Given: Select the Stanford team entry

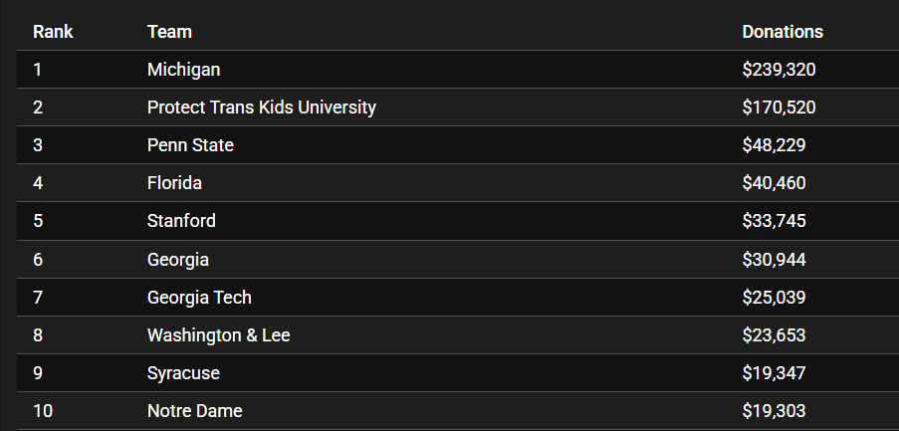Looking at the screenshot, I should pyautogui.click(x=181, y=221).
